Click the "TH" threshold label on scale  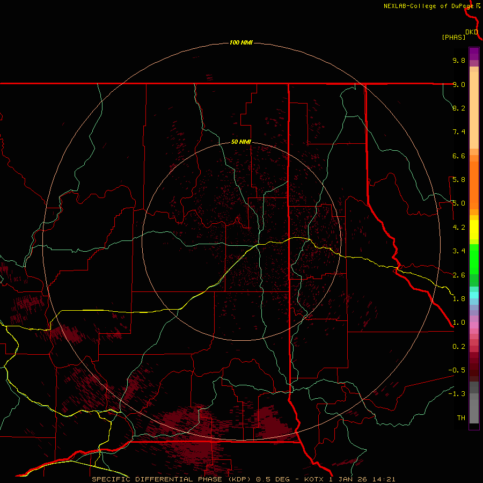click(x=461, y=418)
